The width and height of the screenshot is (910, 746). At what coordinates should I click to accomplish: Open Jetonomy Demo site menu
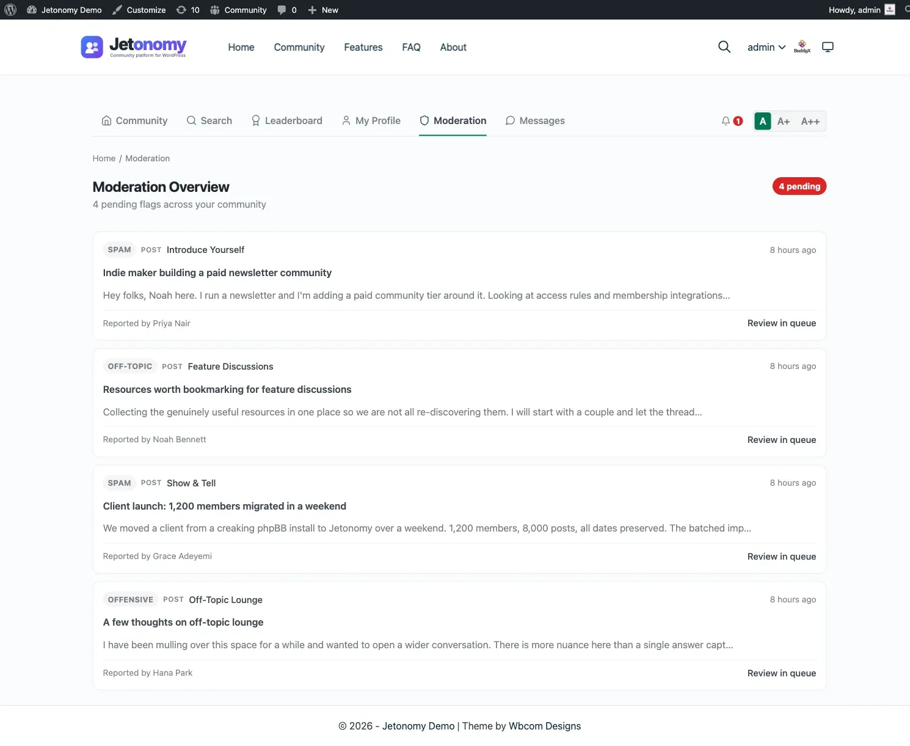65,10
